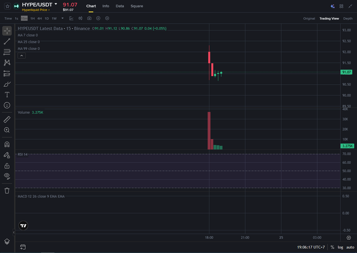Select the Volume indicator legend
The image size is (357, 253).
(x=24, y=112)
